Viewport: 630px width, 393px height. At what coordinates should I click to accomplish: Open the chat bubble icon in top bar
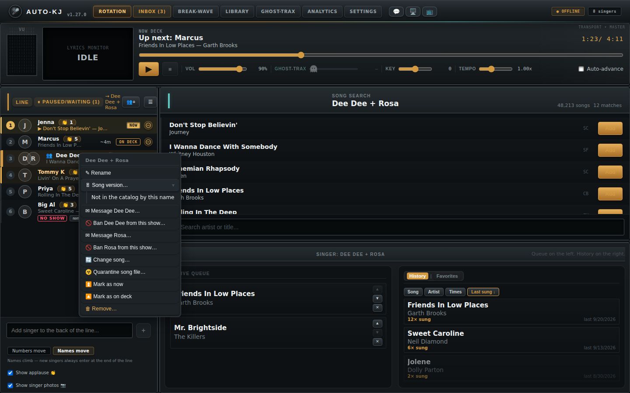(x=396, y=11)
